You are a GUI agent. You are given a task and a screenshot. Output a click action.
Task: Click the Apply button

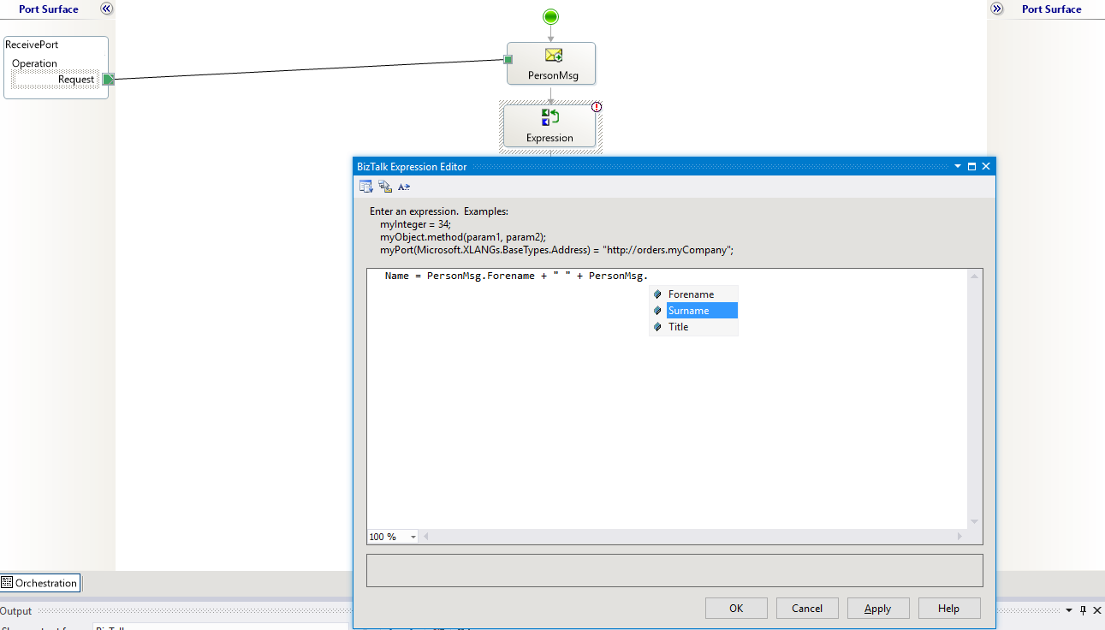point(878,609)
